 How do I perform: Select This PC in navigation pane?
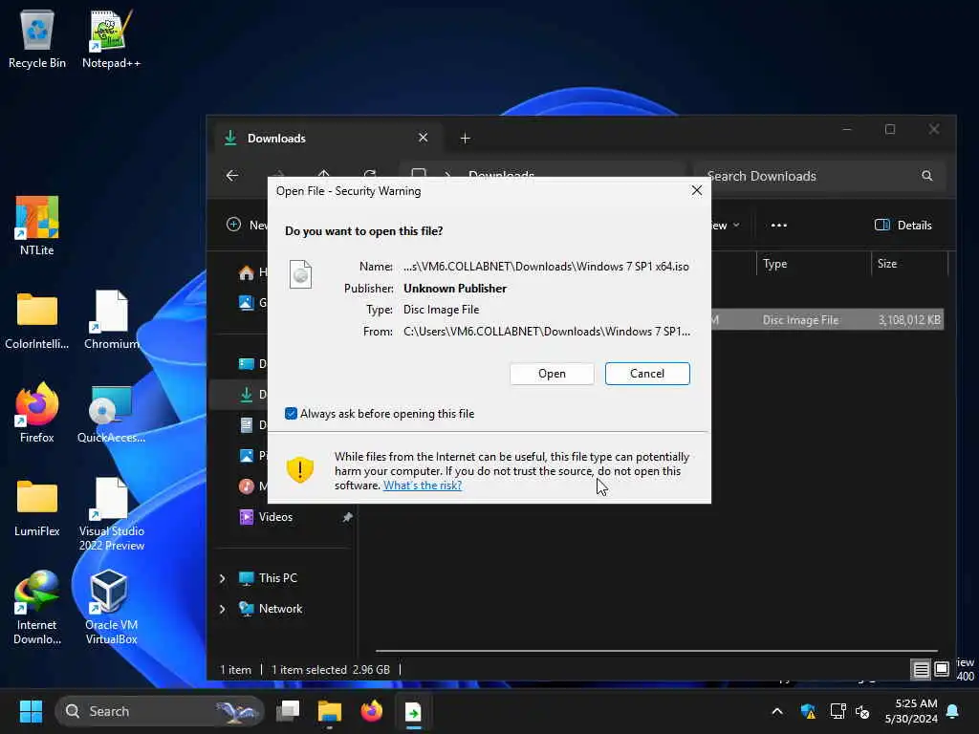[278, 578]
